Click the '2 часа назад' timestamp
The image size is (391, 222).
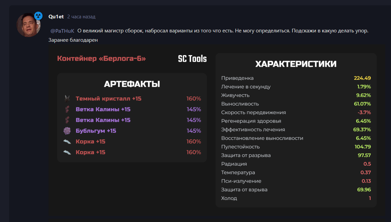coord(81,17)
